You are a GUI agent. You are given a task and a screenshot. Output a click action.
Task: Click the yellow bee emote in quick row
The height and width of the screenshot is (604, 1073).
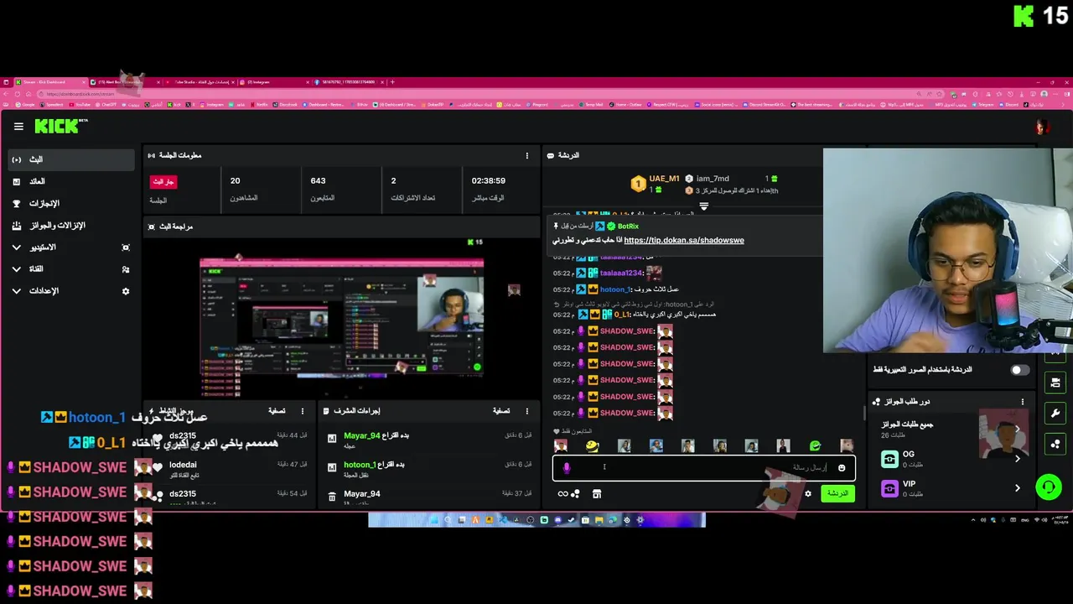[592, 446]
